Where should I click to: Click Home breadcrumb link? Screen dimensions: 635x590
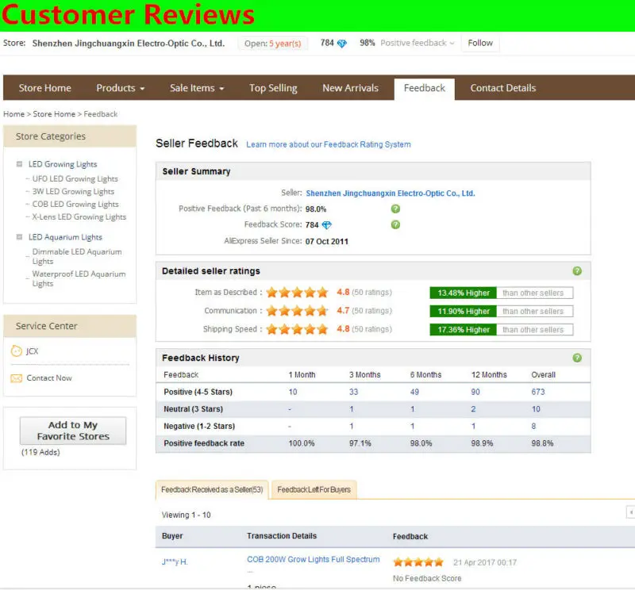click(13, 114)
